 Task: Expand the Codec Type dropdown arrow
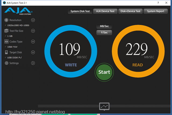tap(33, 42)
